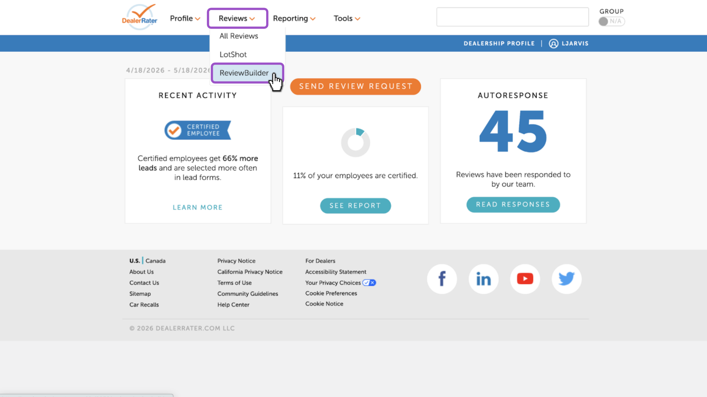Open the Cookie Notice link

(324, 304)
